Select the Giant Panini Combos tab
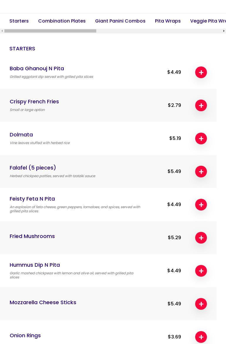226x344 pixels. pyautogui.click(x=120, y=21)
